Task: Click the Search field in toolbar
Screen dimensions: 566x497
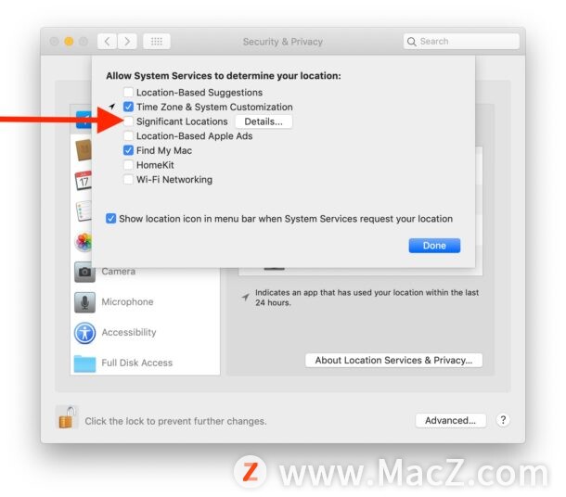Action: pyautogui.click(x=461, y=42)
